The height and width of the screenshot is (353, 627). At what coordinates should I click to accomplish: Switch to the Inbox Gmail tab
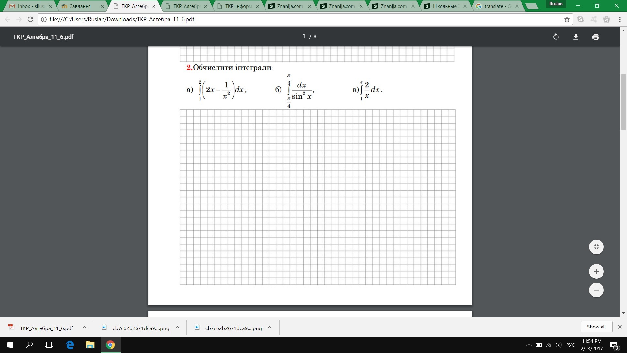(x=29, y=6)
